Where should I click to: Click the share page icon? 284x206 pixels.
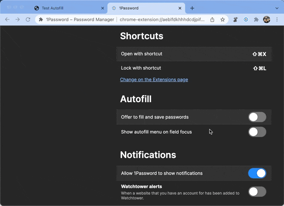(212, 20)
